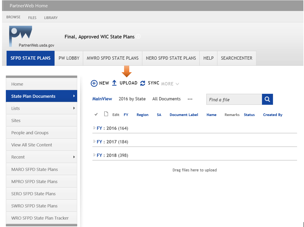This screenshot has width=304, height=227.
Task: Expand the FY : 2016 group
Action: pyautogui.click(x=94, y=128)
